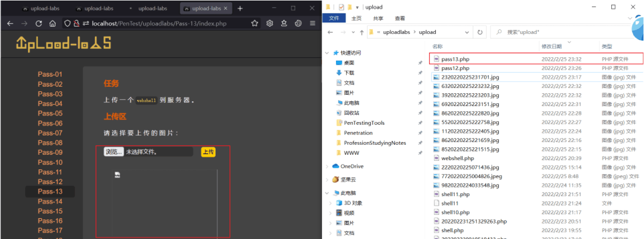Collapse the 快速访问 tree group
The height and width of the screenshot is (239, 644).
327,53
